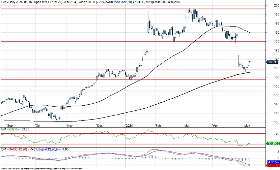Click the Close 168.38 (-0.1%) header value
Screen dimensions: 280x170
92,2
